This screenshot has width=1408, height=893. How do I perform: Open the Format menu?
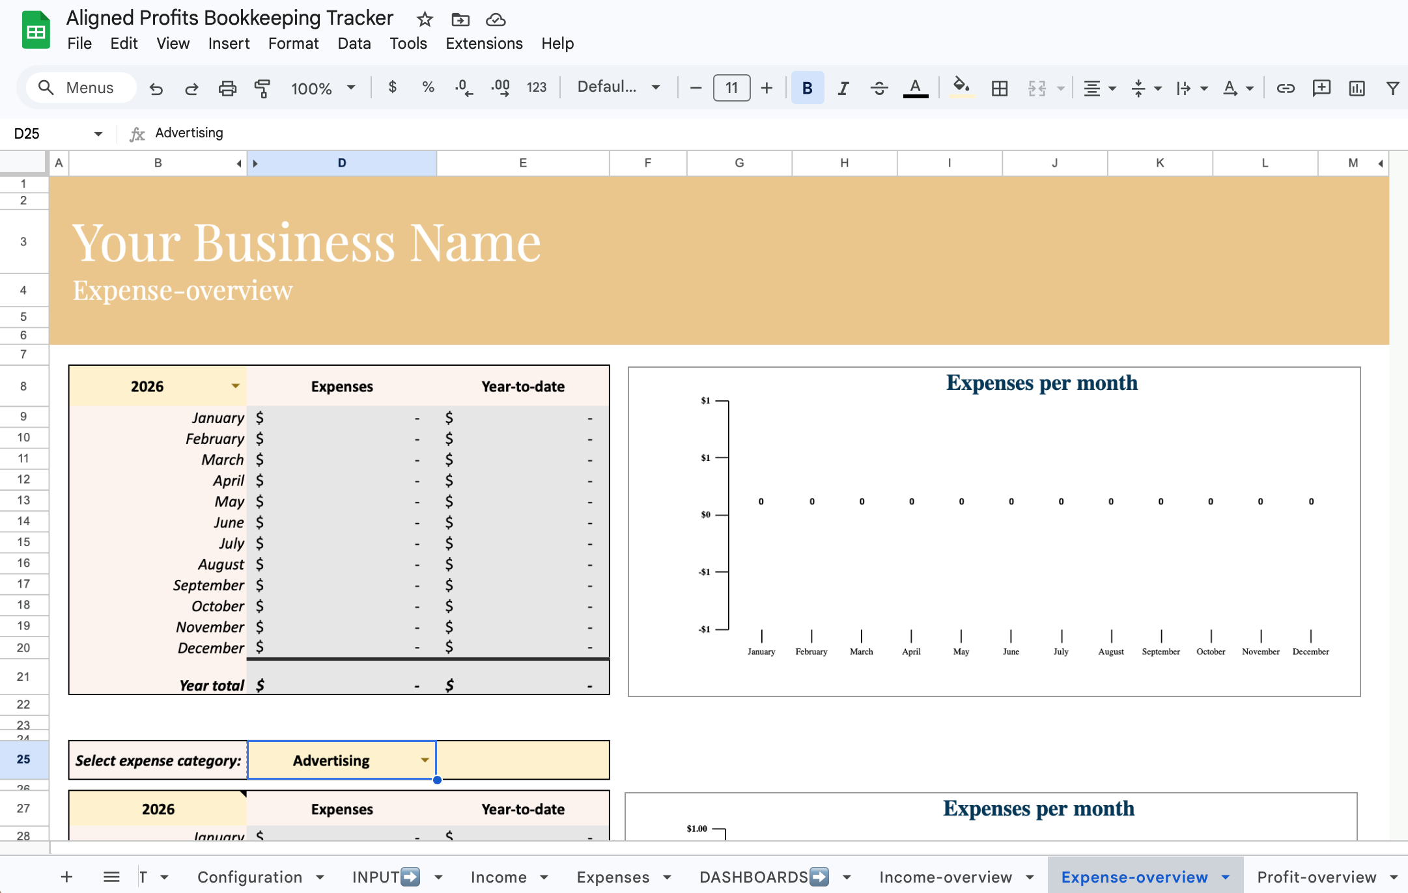293,44
